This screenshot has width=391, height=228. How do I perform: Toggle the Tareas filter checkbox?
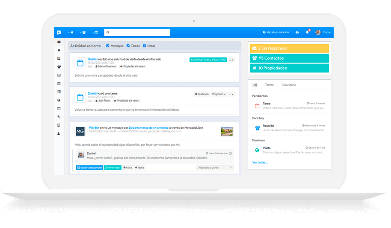point(128,46)
